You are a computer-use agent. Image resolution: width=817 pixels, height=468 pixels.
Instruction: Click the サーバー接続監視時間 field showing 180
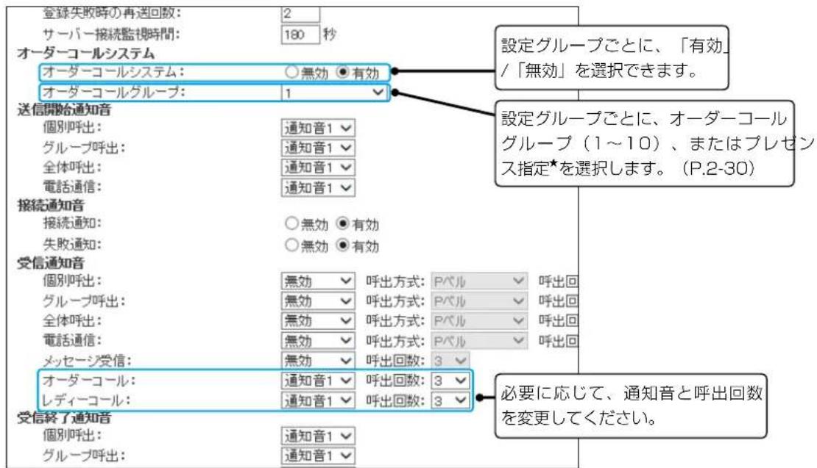300,35
